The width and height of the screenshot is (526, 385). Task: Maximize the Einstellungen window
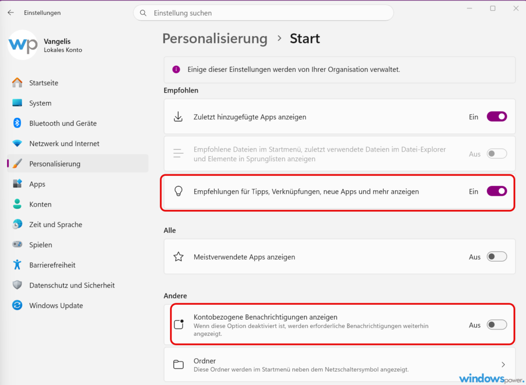493,8
